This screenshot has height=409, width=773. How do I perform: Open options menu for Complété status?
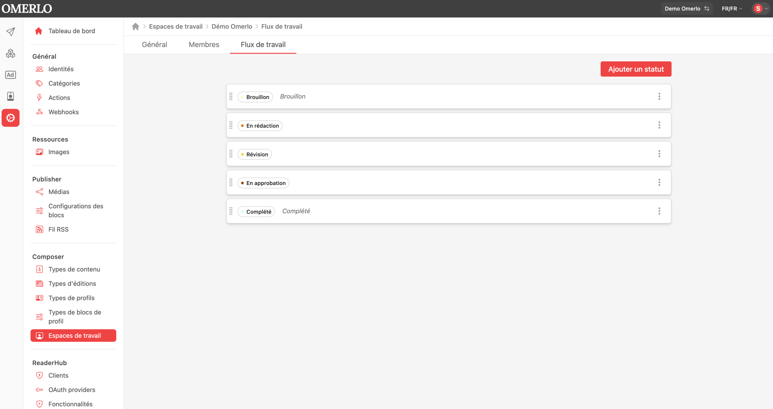point(659,211)
